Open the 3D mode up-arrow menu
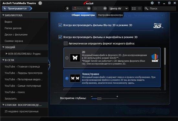 click(x=105, y=8)
